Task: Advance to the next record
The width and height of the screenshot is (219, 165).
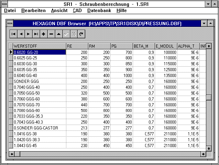Action: pos(29,34)
